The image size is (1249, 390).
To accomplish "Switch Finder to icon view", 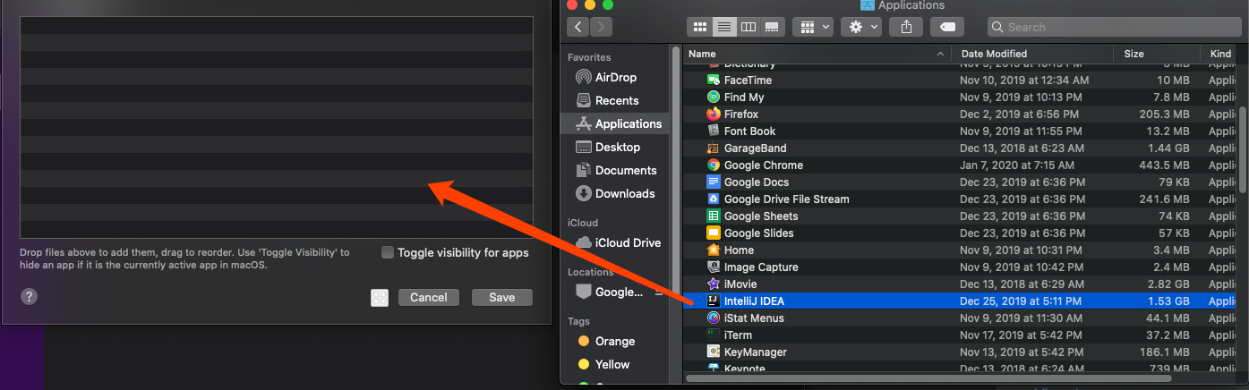I will click(700, 27).
